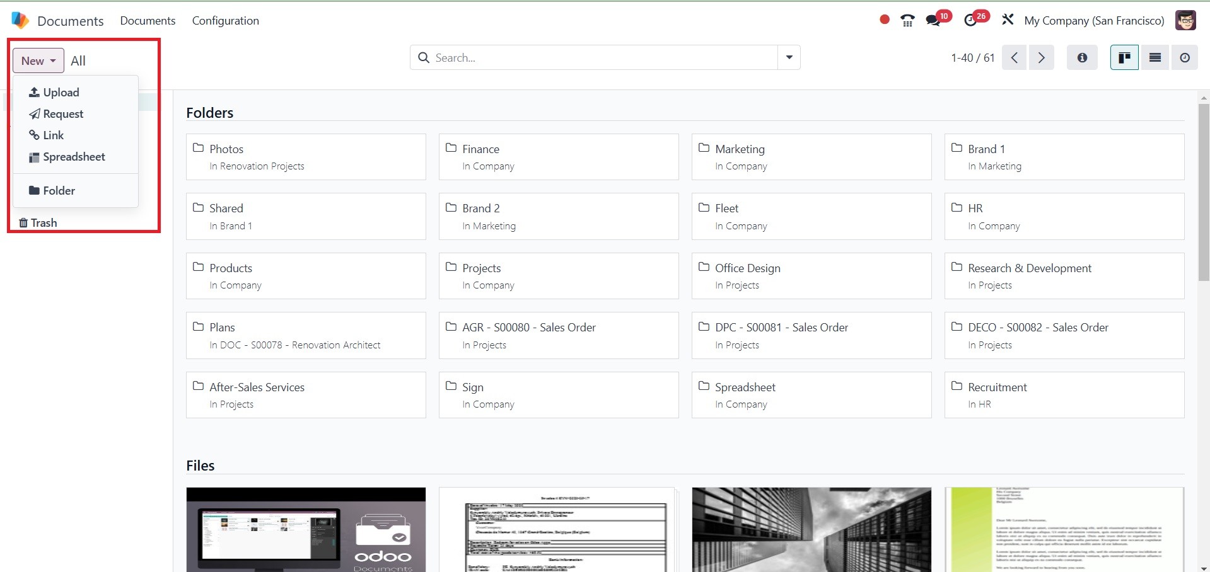This screenshot has height=572, width=1210.
Task: Click the red recording indicator dot
Action: (884, 20)
